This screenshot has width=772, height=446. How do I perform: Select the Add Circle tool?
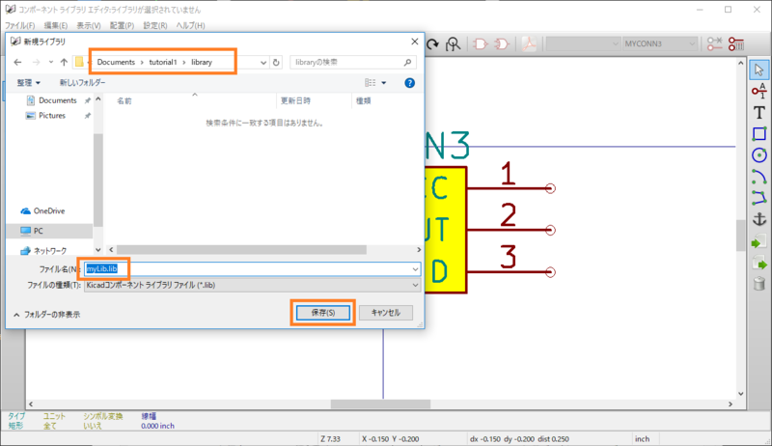point(758,155)
